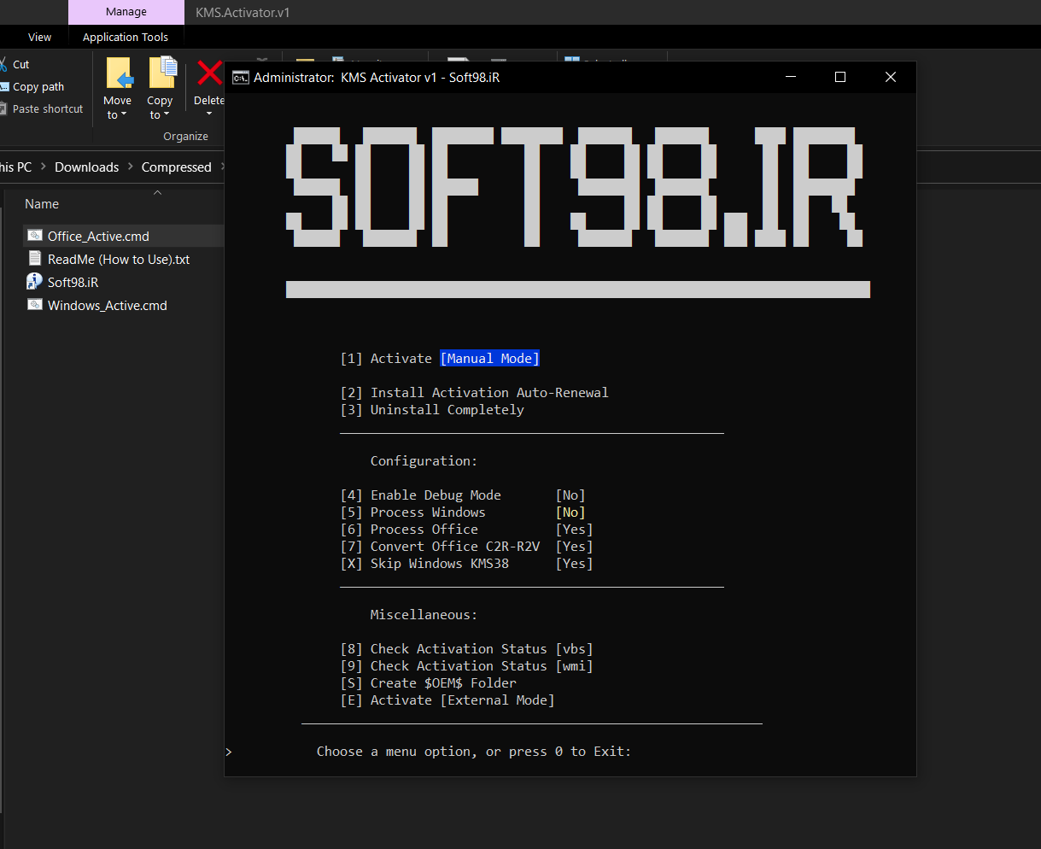Switch to the Manage ribbon tab
Viewport: 1041px width, 849px height.
(126, 12)
